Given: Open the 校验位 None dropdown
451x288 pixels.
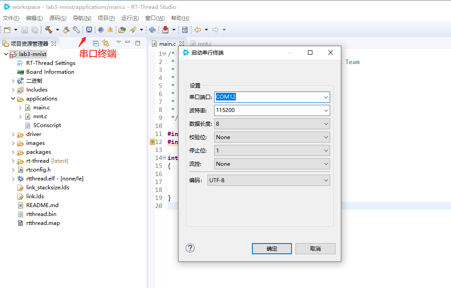Looking at the screenshot, I should click(x=272, y=137).
